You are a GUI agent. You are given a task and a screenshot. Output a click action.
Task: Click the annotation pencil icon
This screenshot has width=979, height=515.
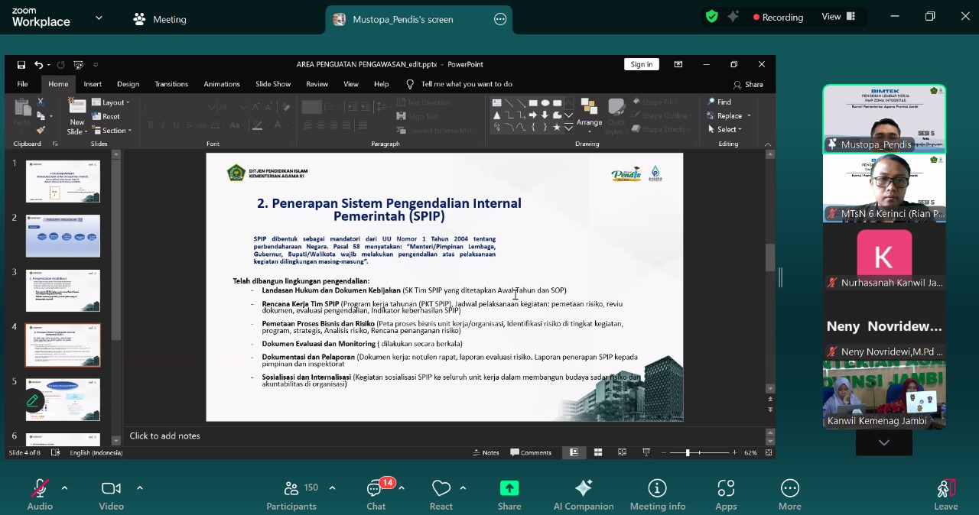click(x=33, y=400)
